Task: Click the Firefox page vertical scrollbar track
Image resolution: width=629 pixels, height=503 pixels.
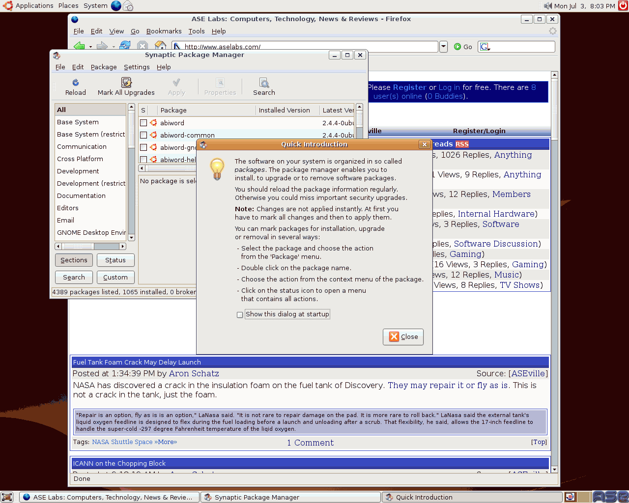Action: coord(554,272)
